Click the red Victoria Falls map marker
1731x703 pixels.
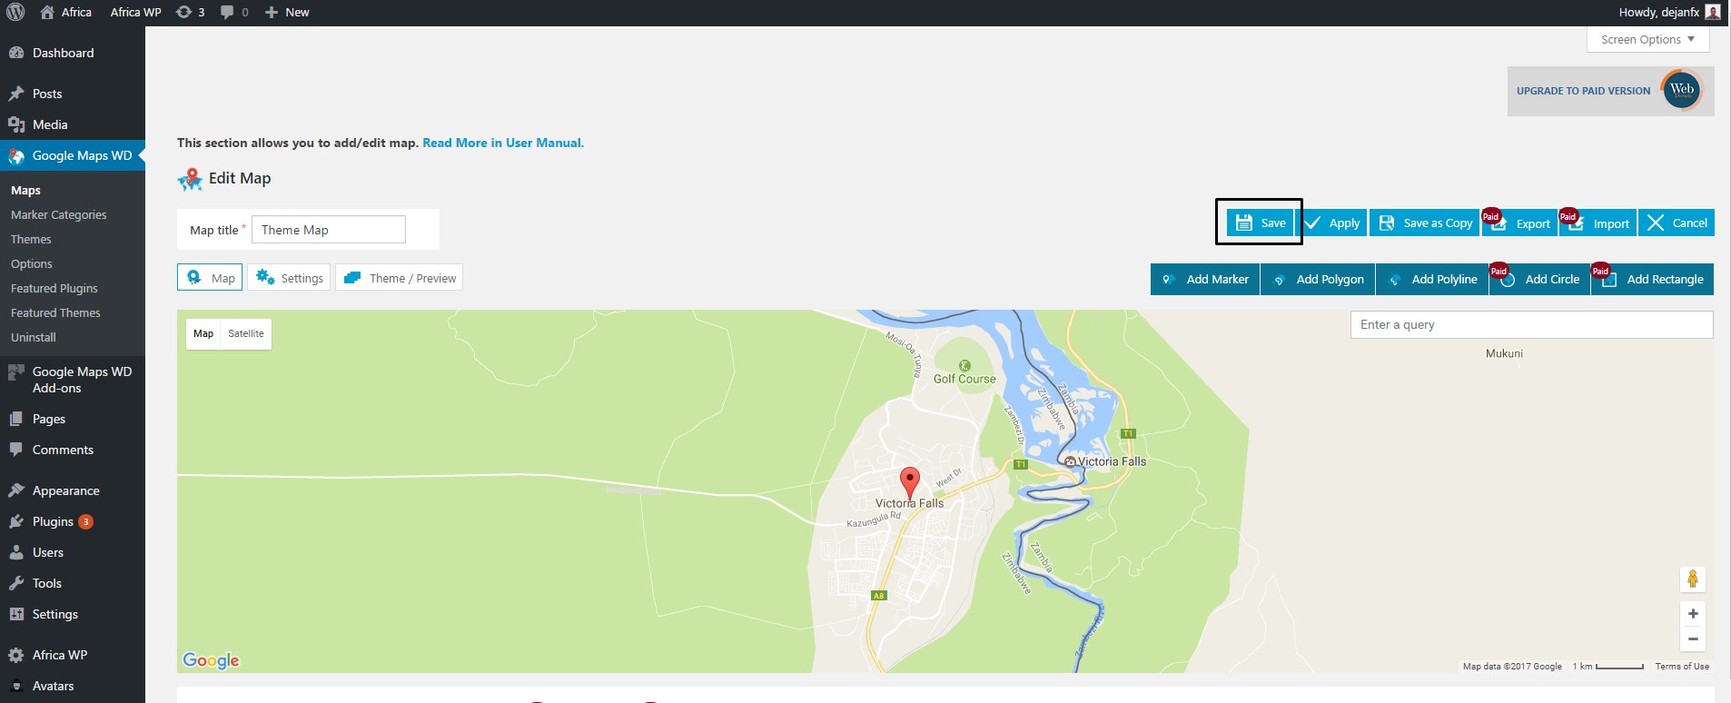(x=909, y=481)
